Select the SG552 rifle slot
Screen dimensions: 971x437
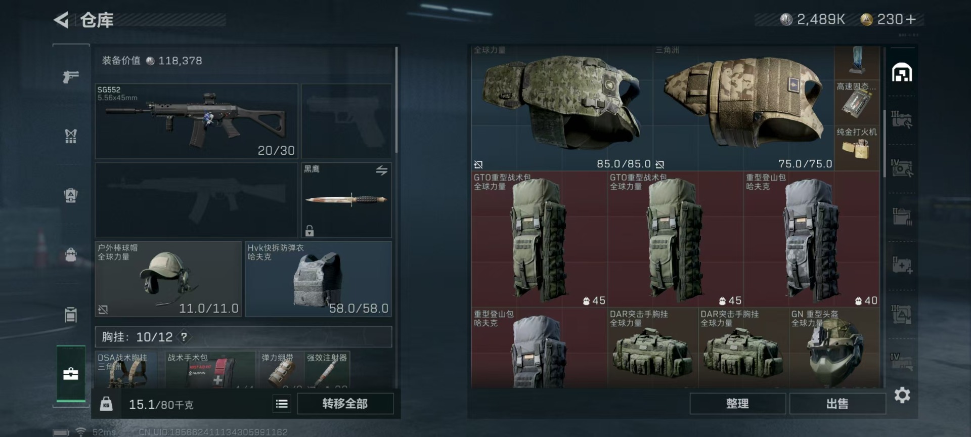[196, 121]
